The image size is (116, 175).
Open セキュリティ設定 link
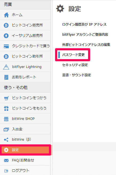pyautogui.click(x=75, y=65)
